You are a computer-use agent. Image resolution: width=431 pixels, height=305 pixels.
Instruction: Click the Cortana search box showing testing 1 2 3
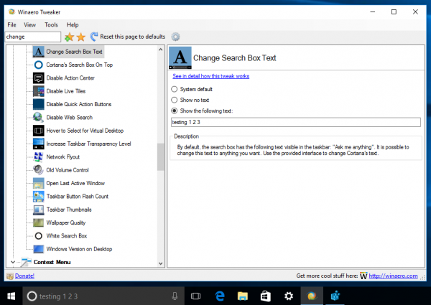103,296
